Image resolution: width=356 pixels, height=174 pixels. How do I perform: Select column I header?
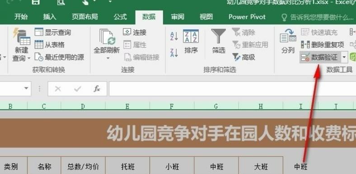click(300, 106)
